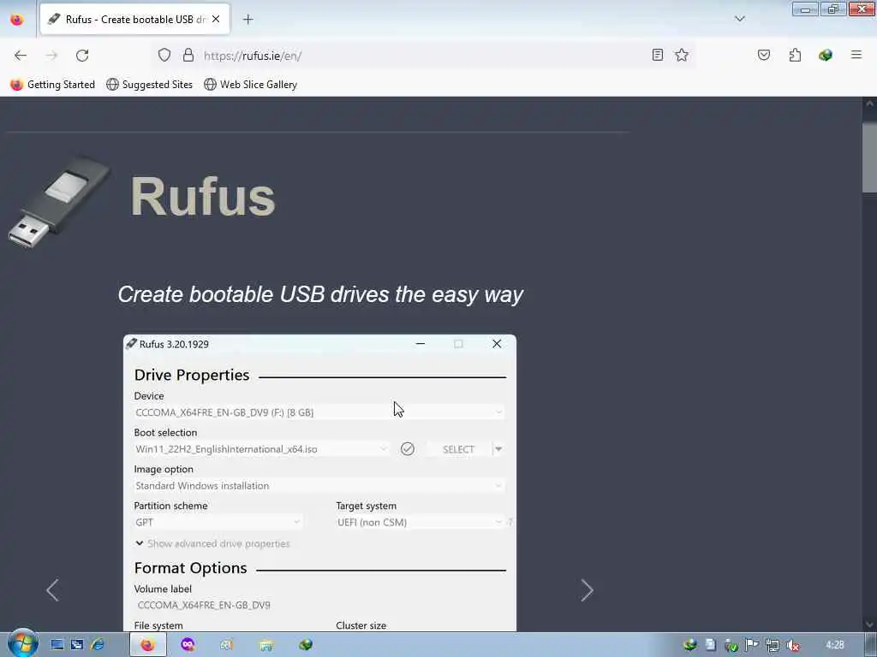Click the Volume label text field
The image size is (877, 657).
[x=319, y=605]
